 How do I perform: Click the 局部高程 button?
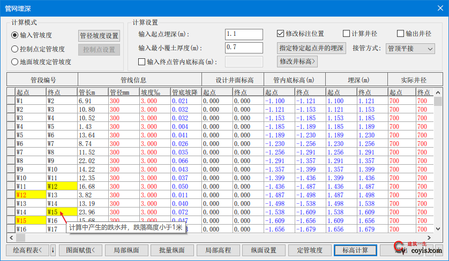tap(218, 250)
